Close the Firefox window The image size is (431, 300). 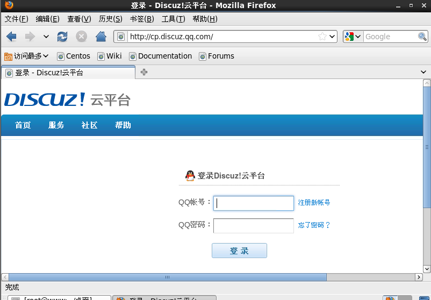(x=424, y=5)
